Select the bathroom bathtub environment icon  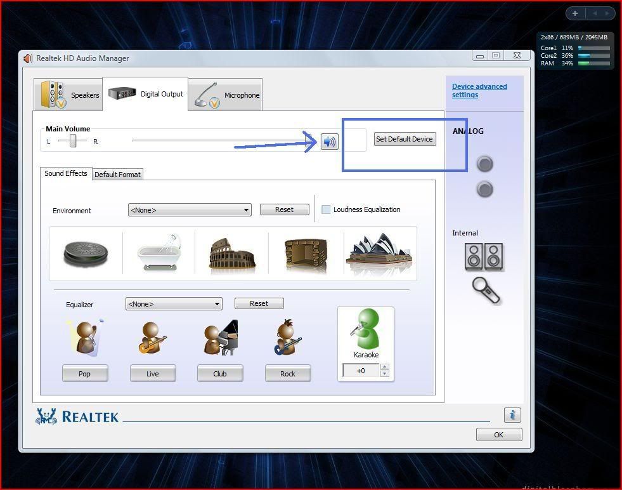(x=160, y=253)
